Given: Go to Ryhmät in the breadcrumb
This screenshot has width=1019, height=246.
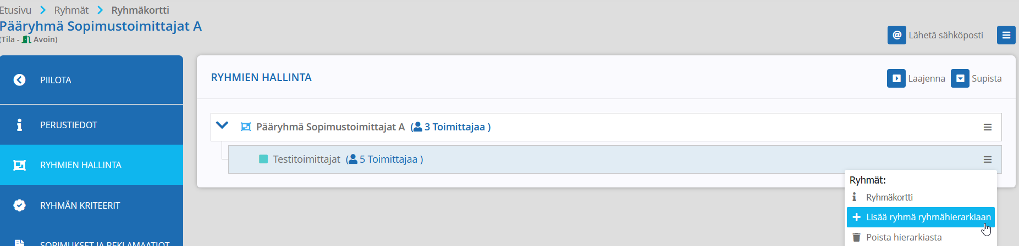Looking at the screenshot, I should click(71, 10).
